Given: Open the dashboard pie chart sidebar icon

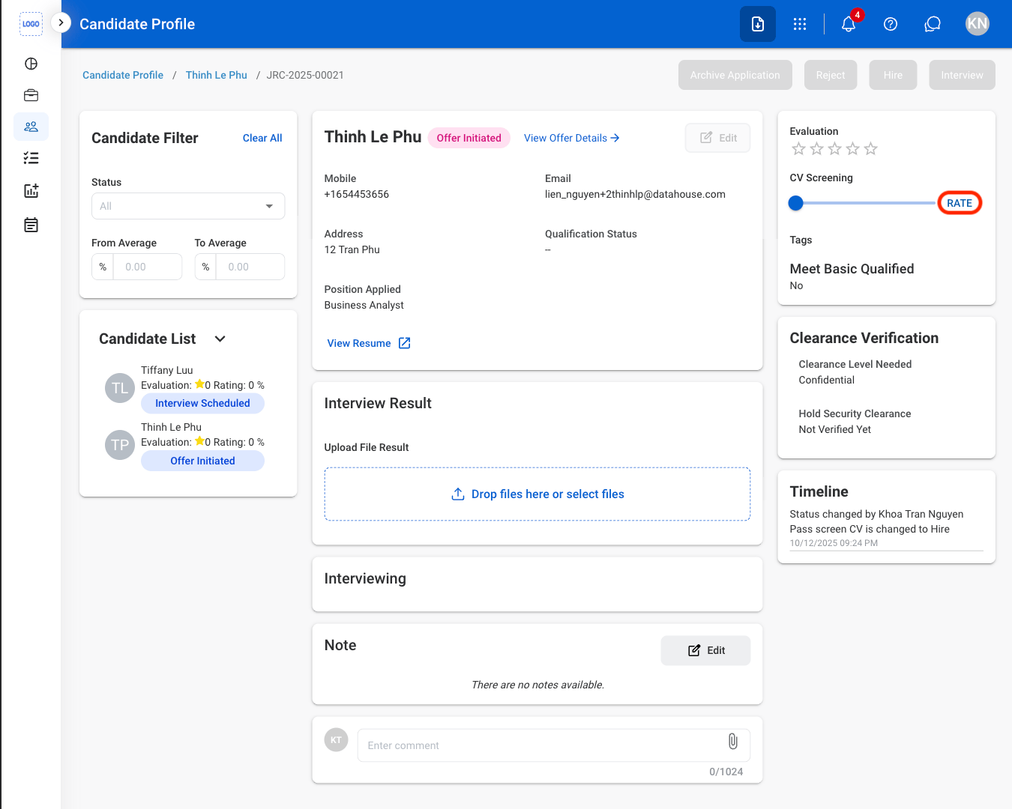Looking at the screenshot, I should pyautogui.click(x=31, y=64).
